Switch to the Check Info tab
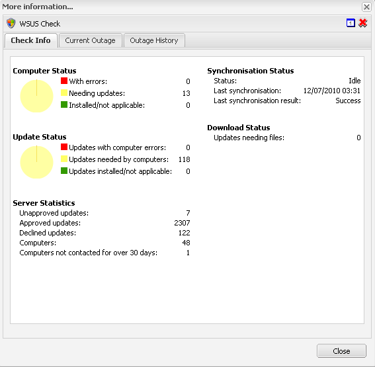375x367 pixels. (31, 40)
